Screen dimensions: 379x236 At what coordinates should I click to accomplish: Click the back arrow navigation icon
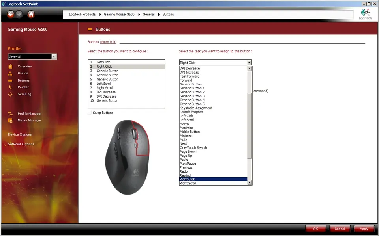pos(11,14)
